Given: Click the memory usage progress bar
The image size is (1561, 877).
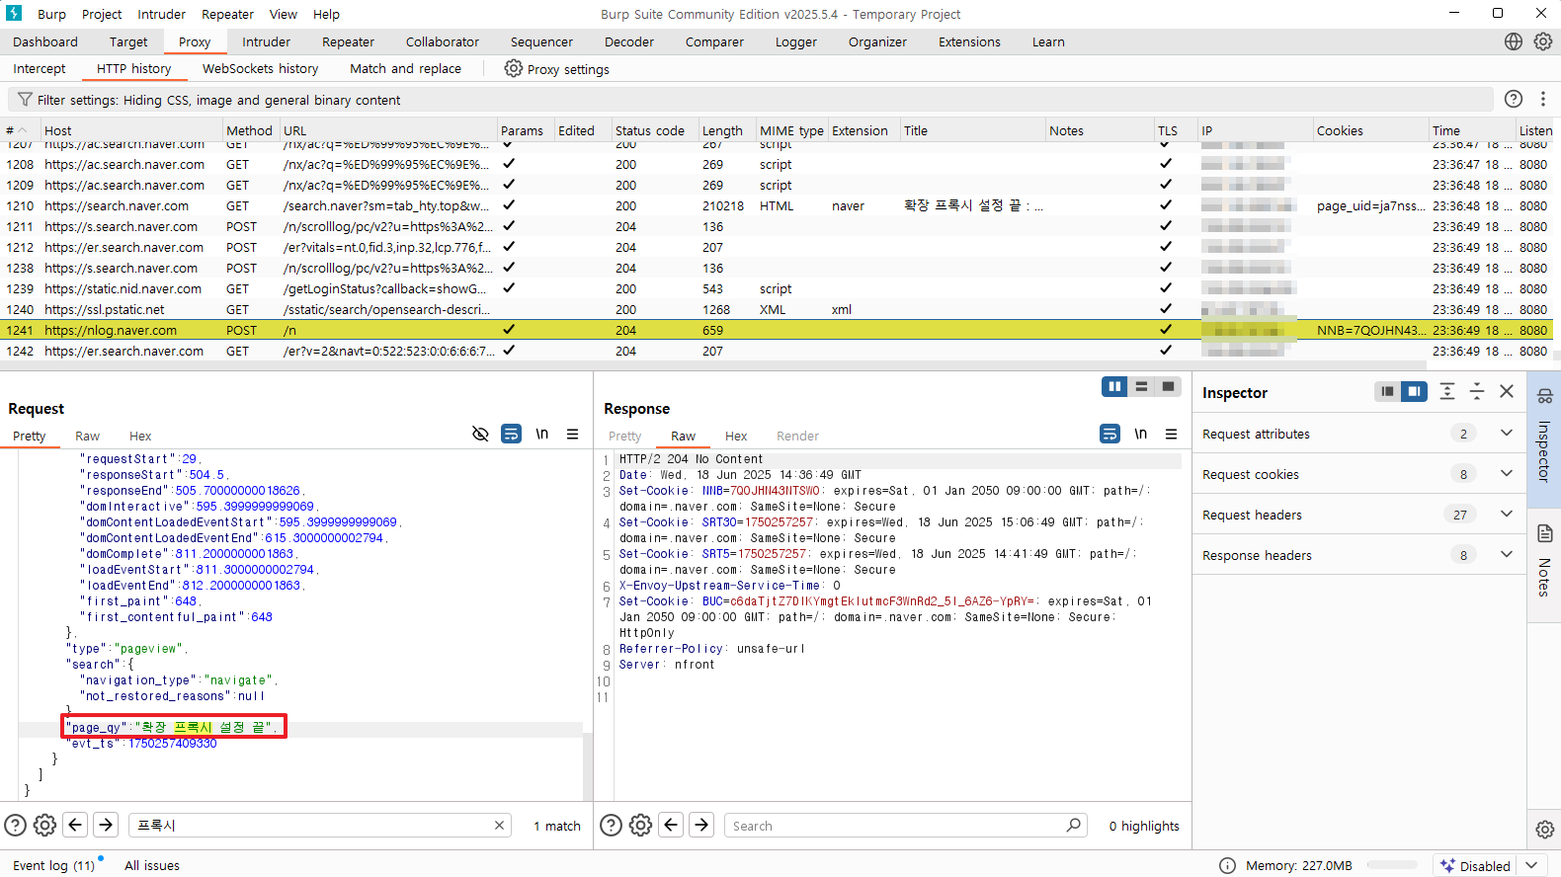Looking at the screenshot, I should (1392, 865).
